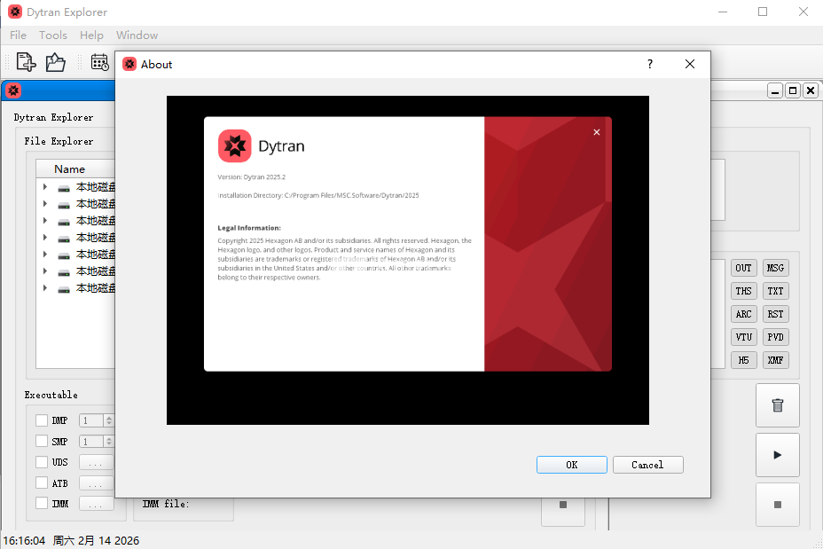The image size is (823, 549).
Task: Click the new file toolbar icon
Action: 26,62
